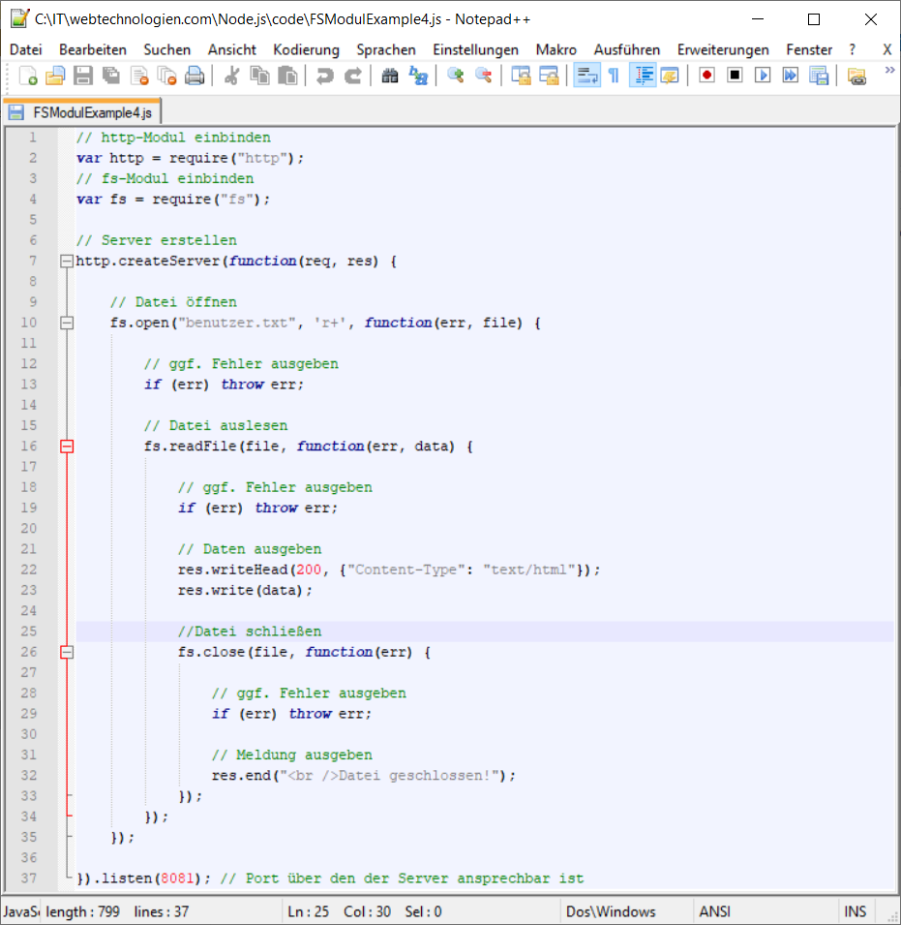Image resolution: width=901 pixels, height=925 pixels.
Task: Open the Kodierung menu
Action: [x=306, y=49]
